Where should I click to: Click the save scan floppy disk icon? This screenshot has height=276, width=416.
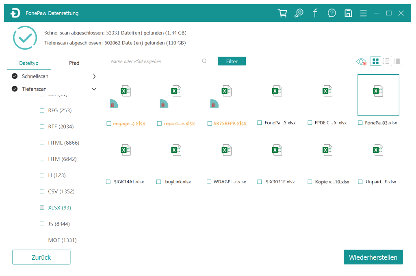(x=348, y=13)
